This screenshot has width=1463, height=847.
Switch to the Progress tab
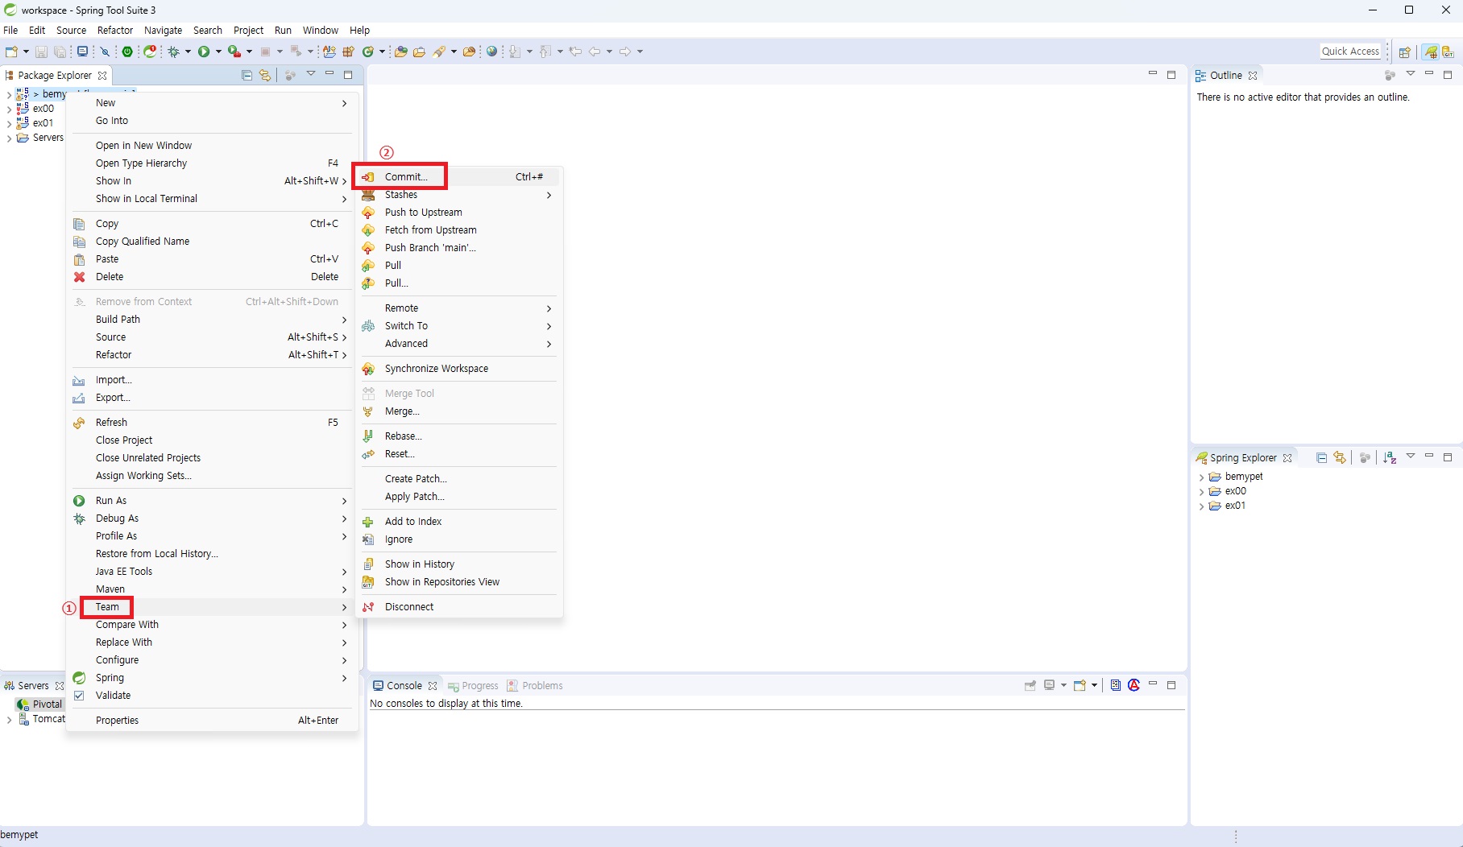474,686
